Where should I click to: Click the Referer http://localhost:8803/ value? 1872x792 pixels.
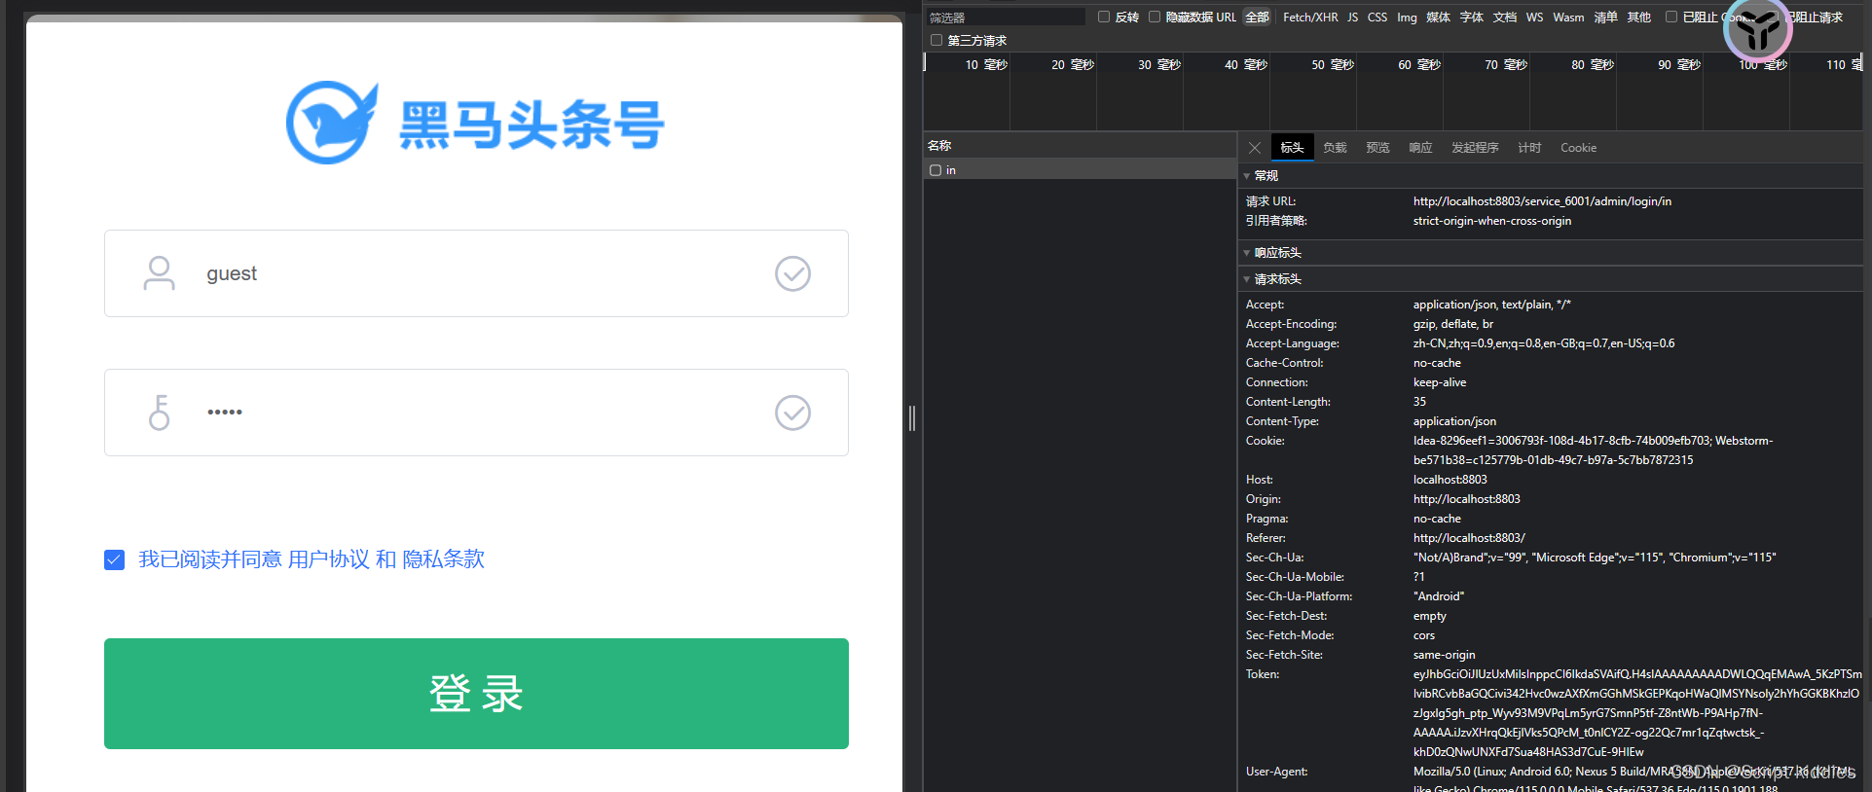pos(1469,538)
